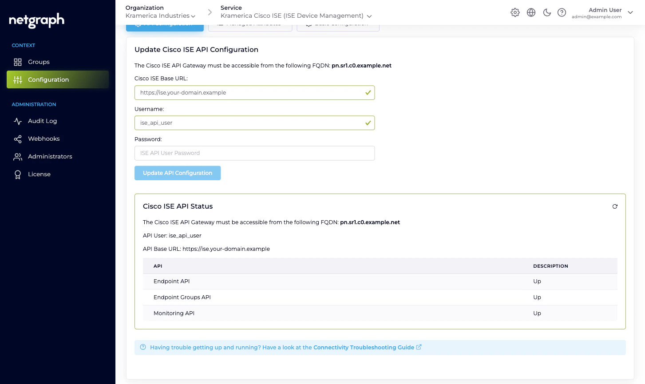Open the Groups section icon in sidebar
Viewport: 645px width, 384px height.
18,62
